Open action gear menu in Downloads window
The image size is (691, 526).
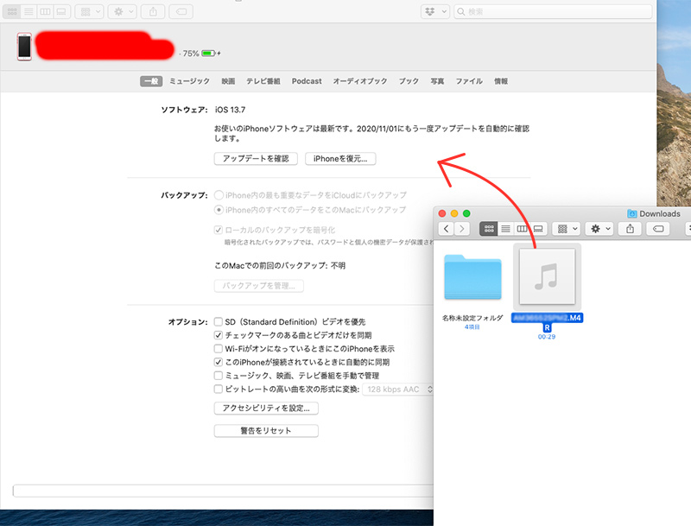599,229
